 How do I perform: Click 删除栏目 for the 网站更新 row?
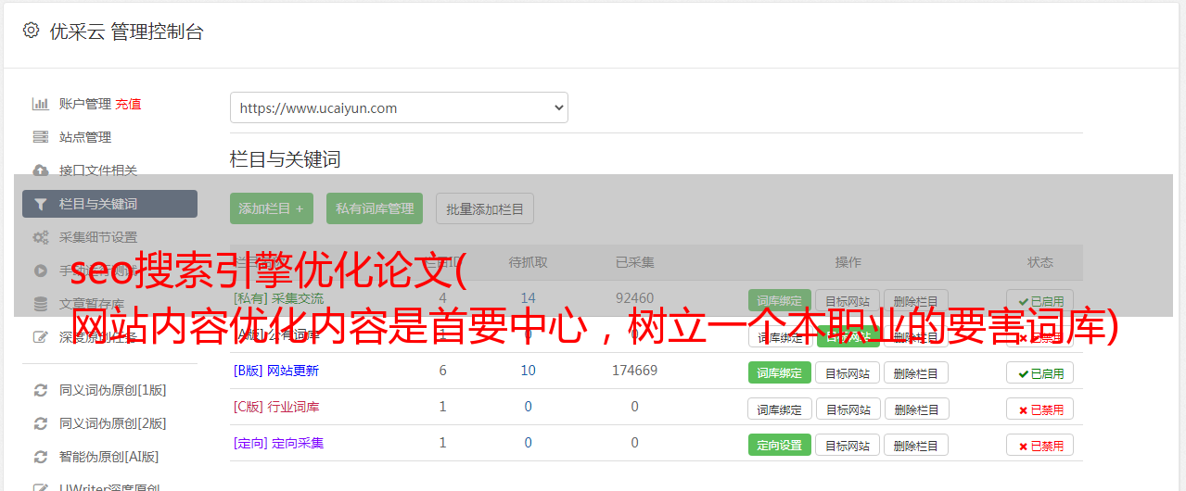pyautogui.click(x=916, y=372)
